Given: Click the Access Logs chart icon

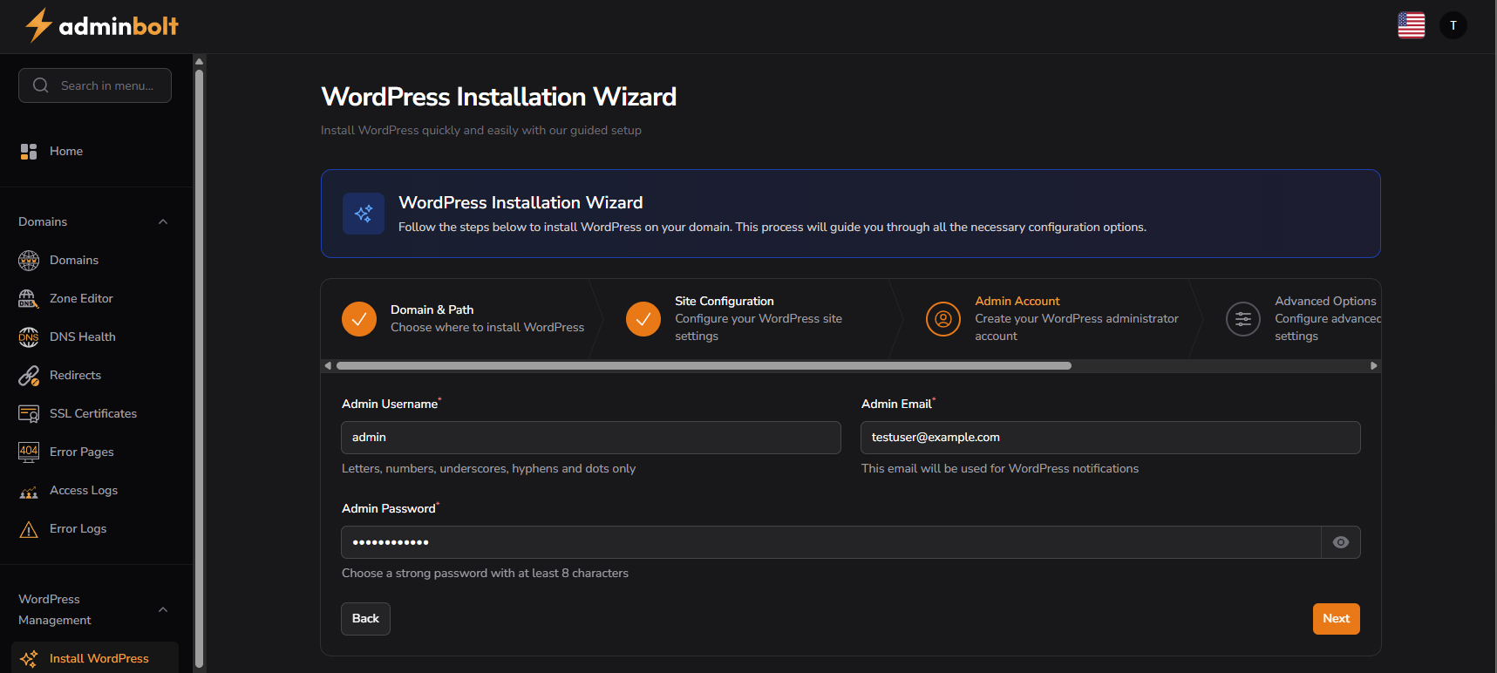Looking at the screenshot, I should pyautogui.click(x=29, y=491).
